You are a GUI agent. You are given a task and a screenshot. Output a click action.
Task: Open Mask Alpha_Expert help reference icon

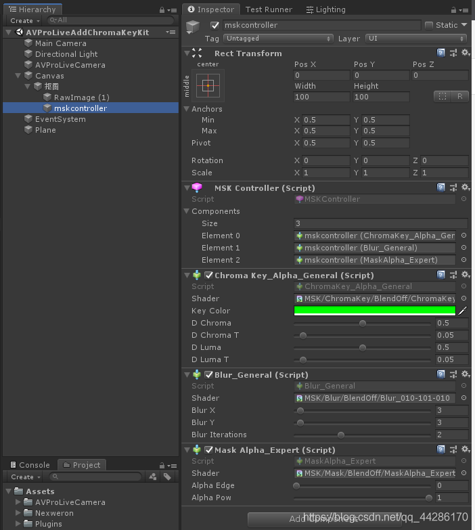click(x=441, y=449)
